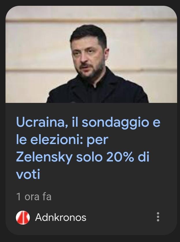Click the "1 ora fa" timestamp

(34, 196)
